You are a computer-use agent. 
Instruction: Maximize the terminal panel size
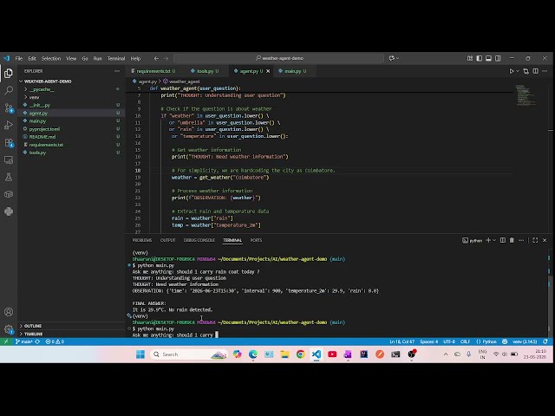[x=535, y=240]
